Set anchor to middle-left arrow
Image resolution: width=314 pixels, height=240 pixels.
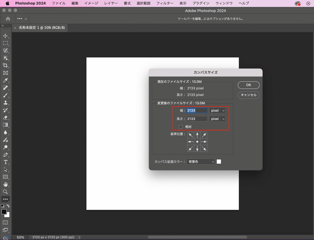191,142
